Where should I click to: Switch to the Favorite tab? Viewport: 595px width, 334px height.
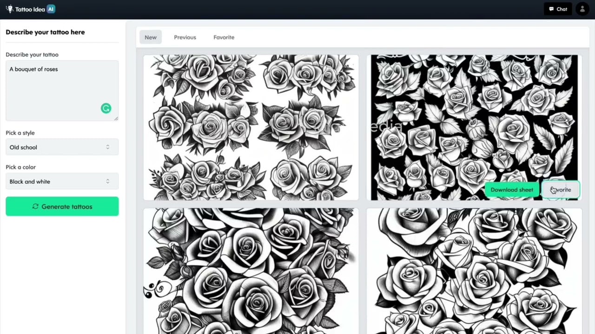[224, 37]
